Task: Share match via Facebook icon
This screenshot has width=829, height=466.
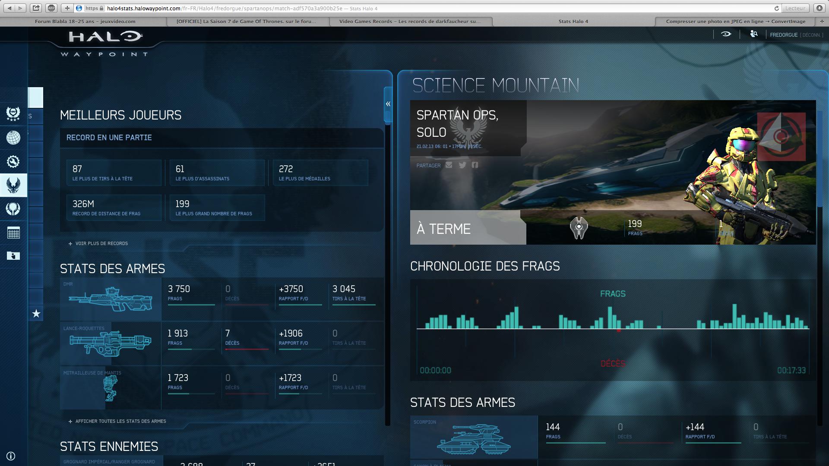Action: [475, 165]
